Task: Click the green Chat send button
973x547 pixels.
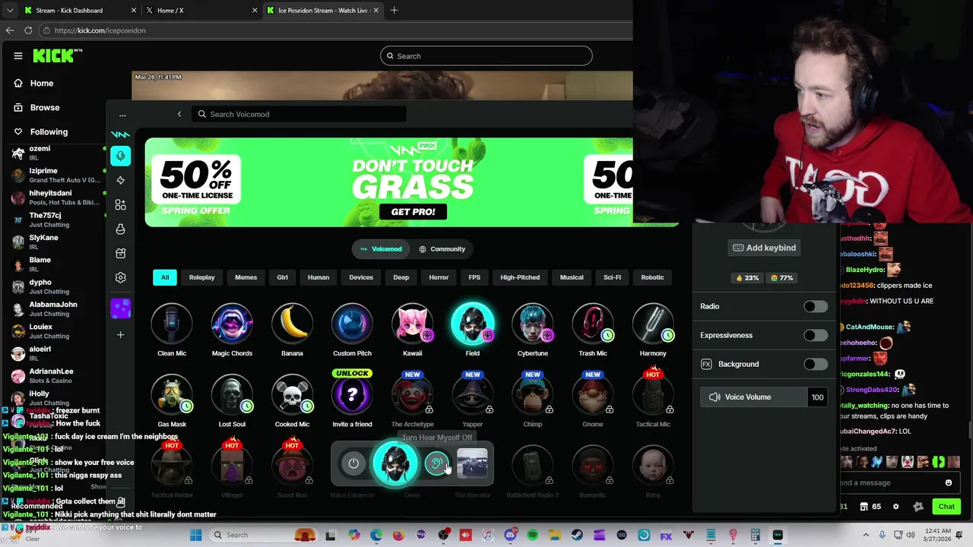Action: [946, 506]
